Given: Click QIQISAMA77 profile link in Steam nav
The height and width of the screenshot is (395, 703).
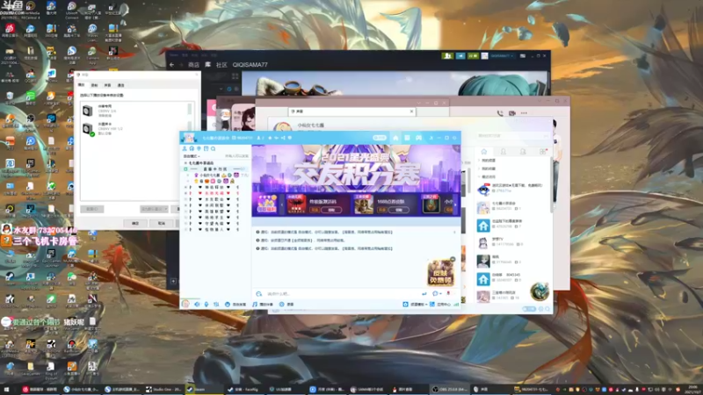Looking at the screenshot, I should coord(250,65).
